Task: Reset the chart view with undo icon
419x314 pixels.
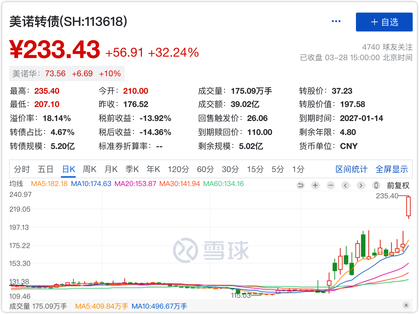Action: tap(300, 185)
